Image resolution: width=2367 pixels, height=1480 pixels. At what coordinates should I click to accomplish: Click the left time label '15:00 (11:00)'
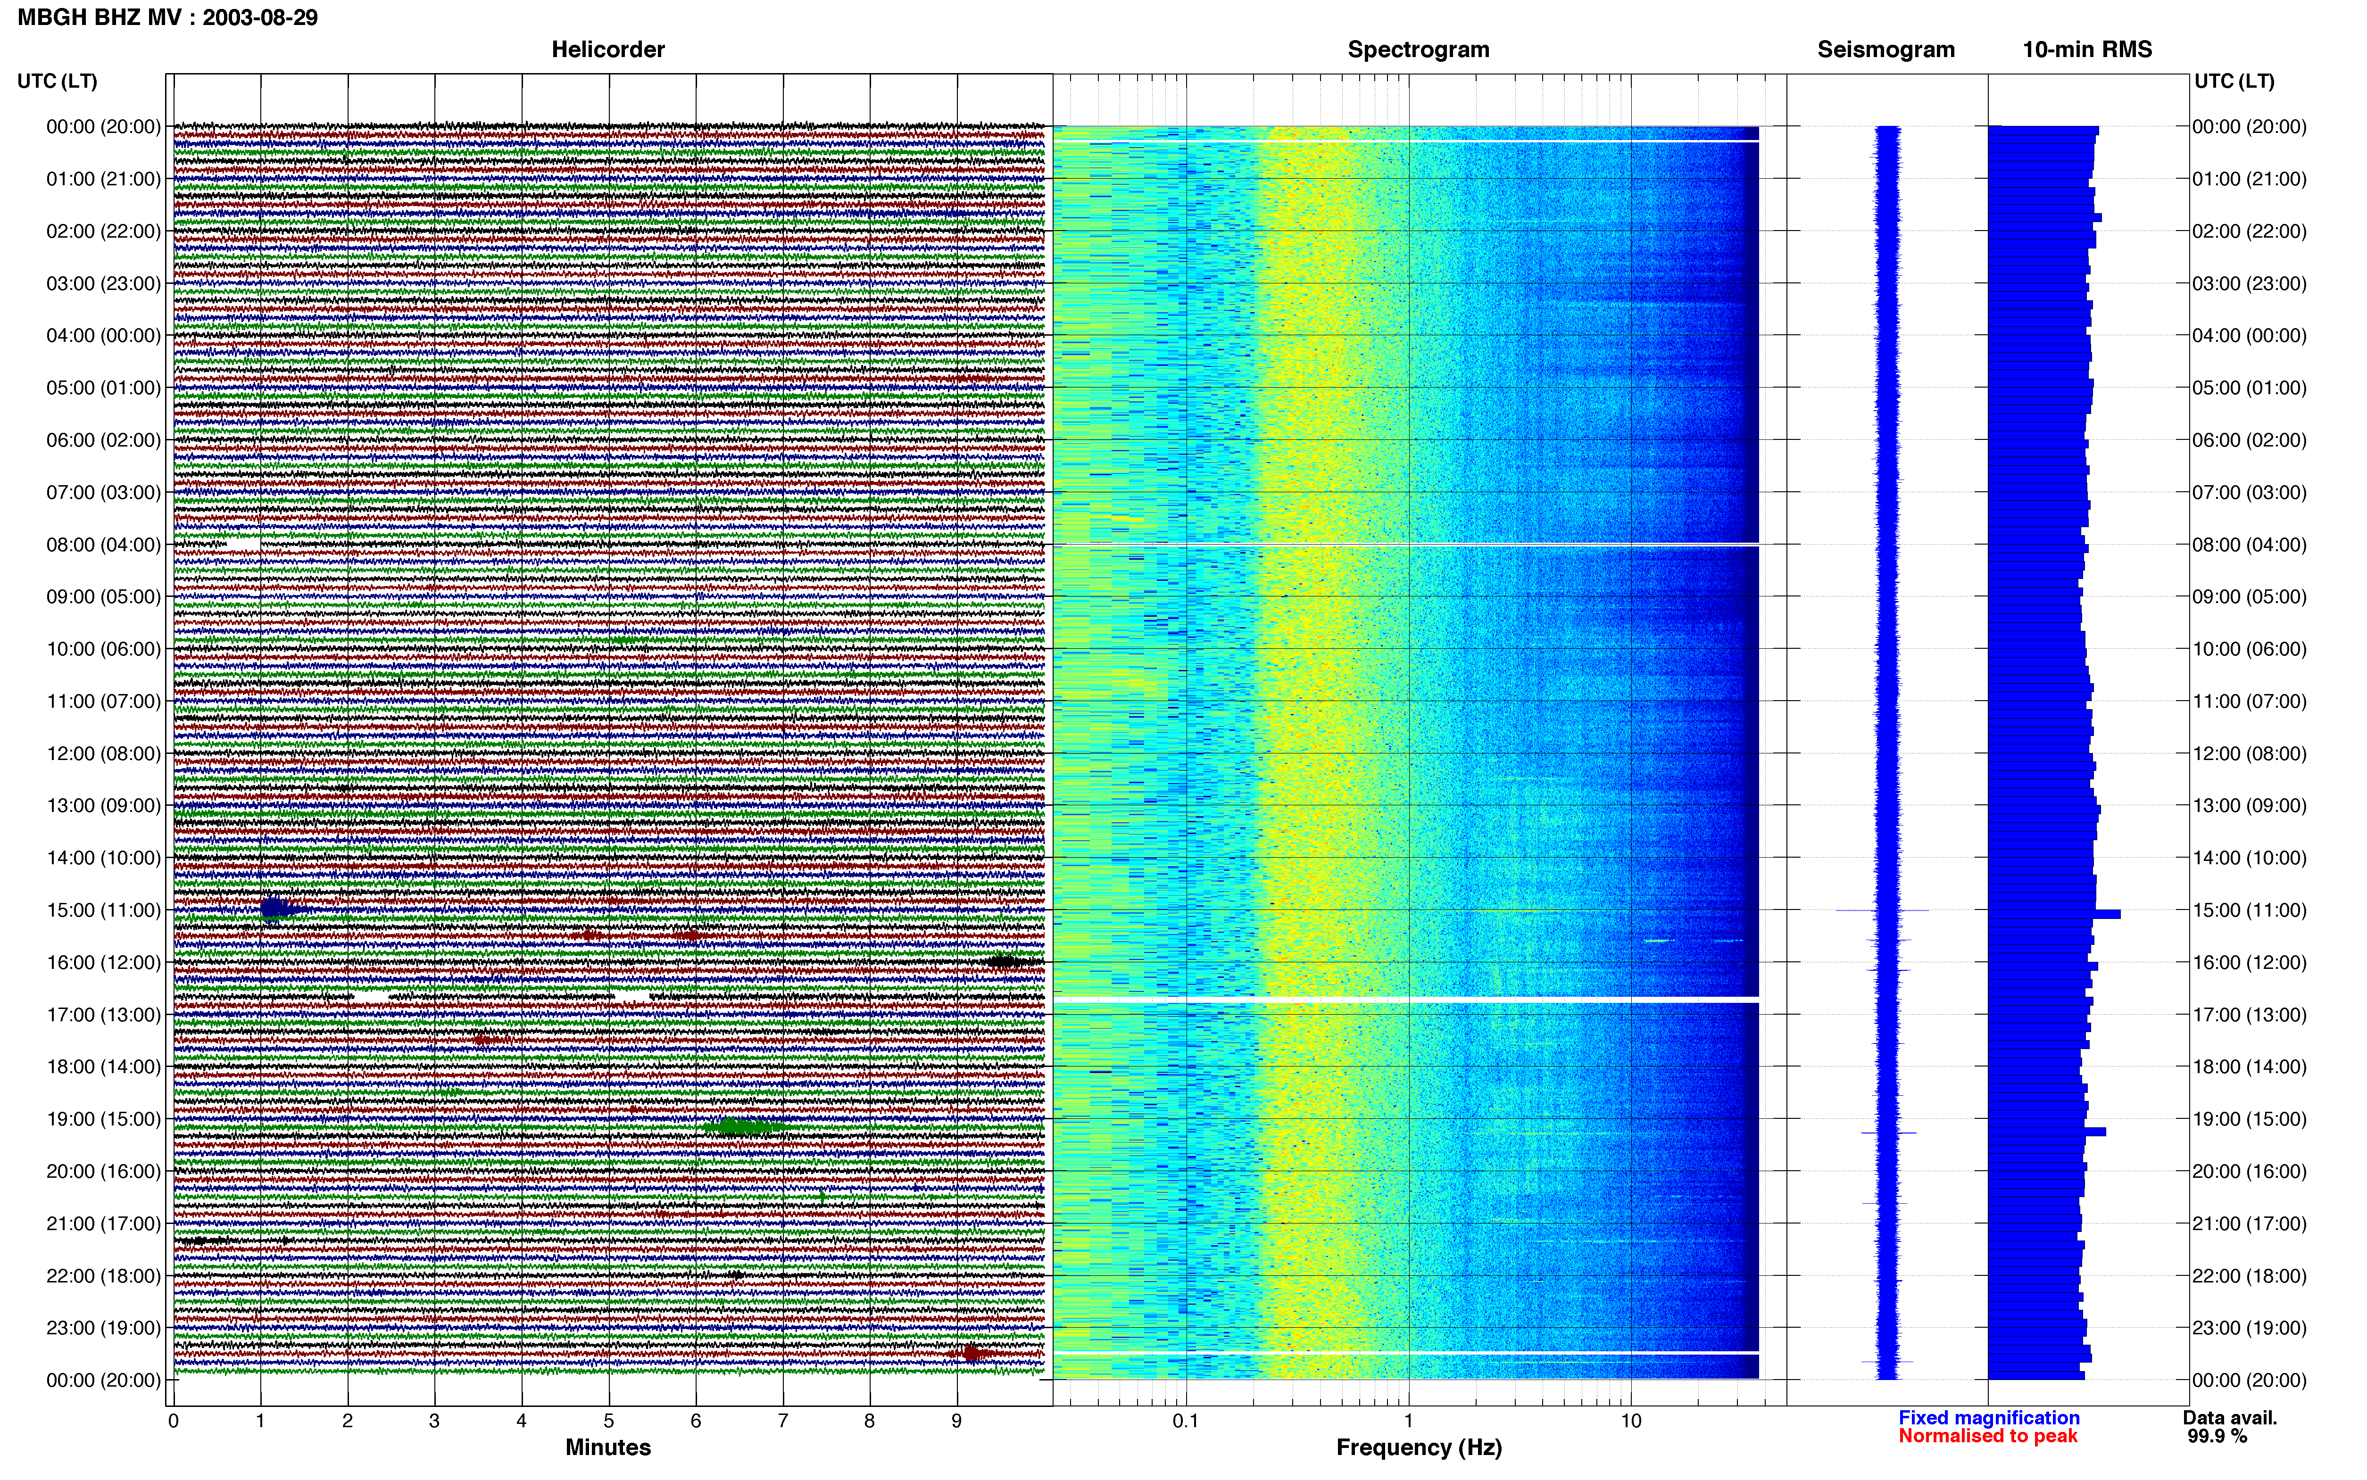click(104, 909)
